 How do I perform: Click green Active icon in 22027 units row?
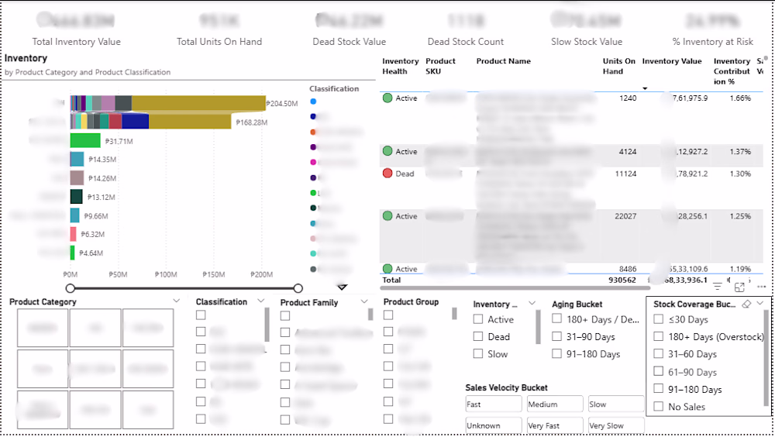pos(387,215)
